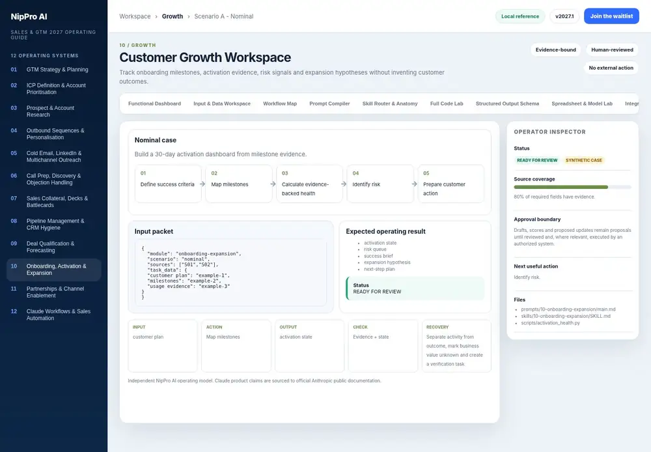
Task: Click '80% of required fields have evidence.'
Action: click(x=554, y=197)
